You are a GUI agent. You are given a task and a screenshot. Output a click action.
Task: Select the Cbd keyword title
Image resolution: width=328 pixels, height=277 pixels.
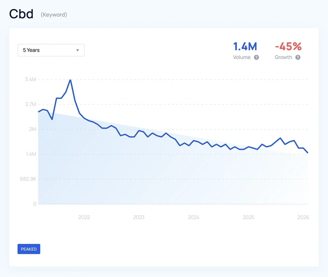pyautogui.click(x=21, y=14)
